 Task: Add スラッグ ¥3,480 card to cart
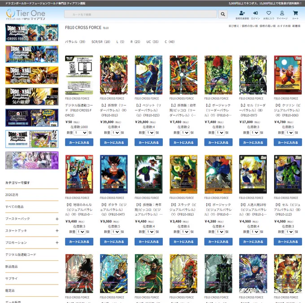[183, 242]
